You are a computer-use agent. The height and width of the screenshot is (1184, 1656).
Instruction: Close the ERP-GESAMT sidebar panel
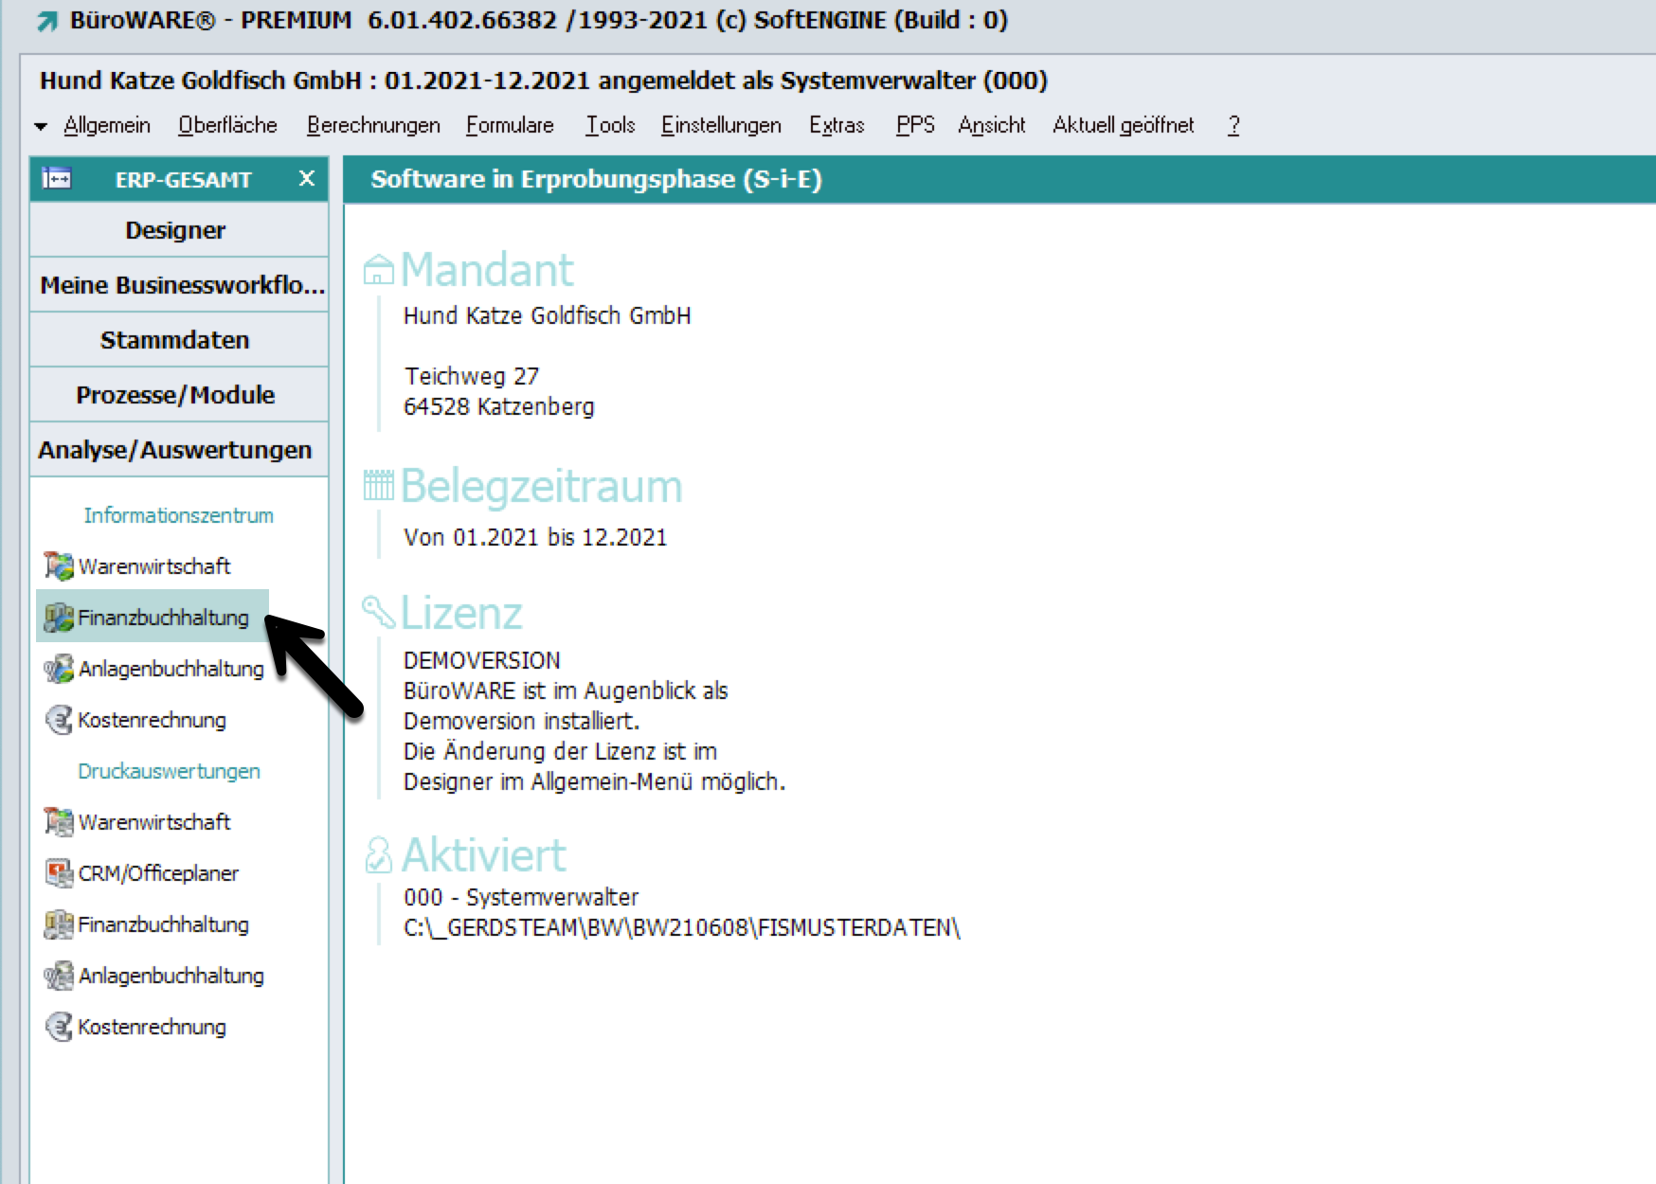point(306,179)
